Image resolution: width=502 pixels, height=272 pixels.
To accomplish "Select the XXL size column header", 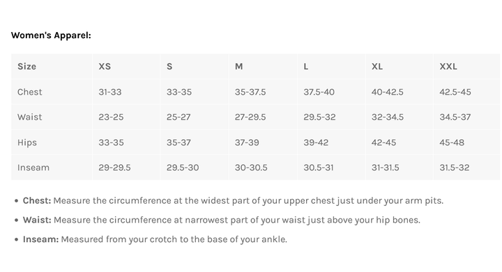I will coord(448,66).
